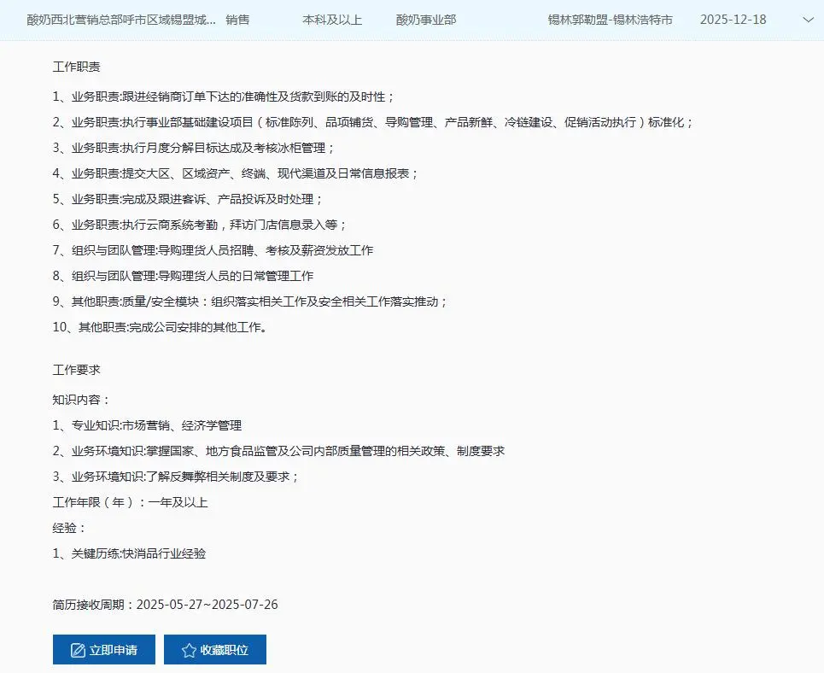Viewport: 824px width, 673px height.
Task: Collapse the job details with the chevron arrow
Action: click(x=807, y=20)
